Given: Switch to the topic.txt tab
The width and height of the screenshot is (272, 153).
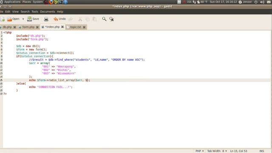Looking at the screenshot, I should (x=76, y=27).
